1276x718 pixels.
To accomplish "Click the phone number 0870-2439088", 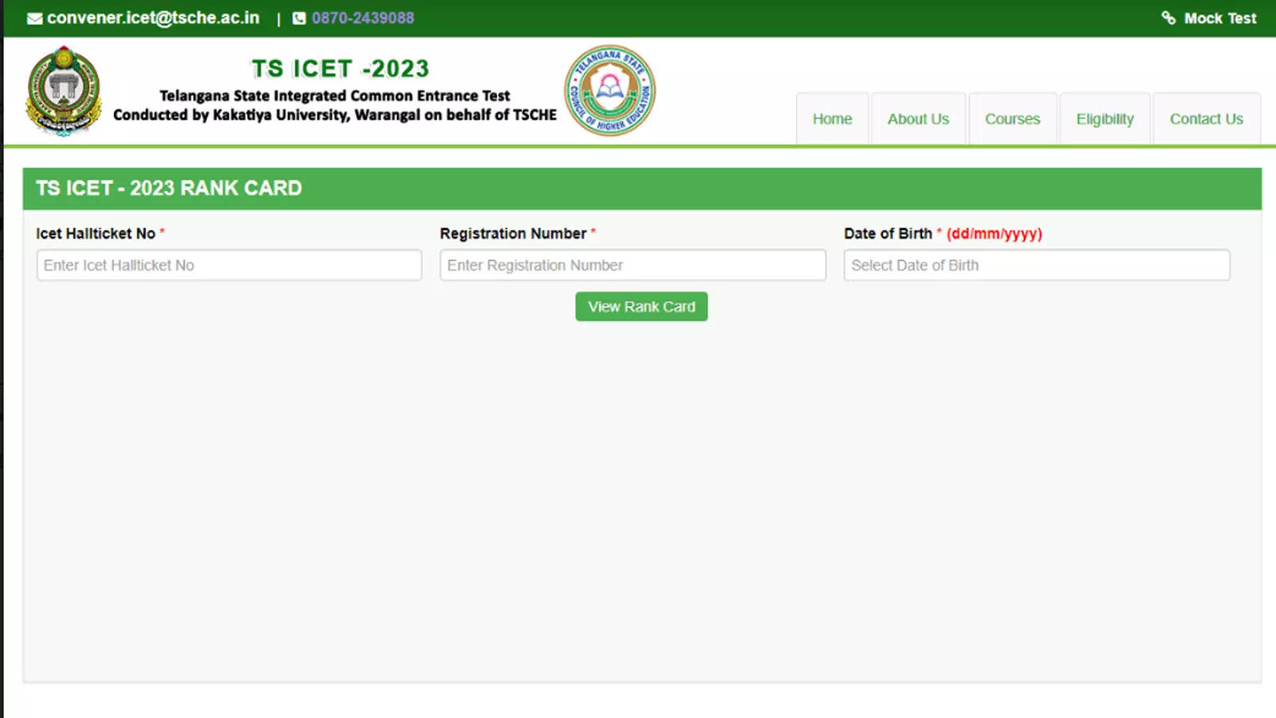I will click(363, 18).
